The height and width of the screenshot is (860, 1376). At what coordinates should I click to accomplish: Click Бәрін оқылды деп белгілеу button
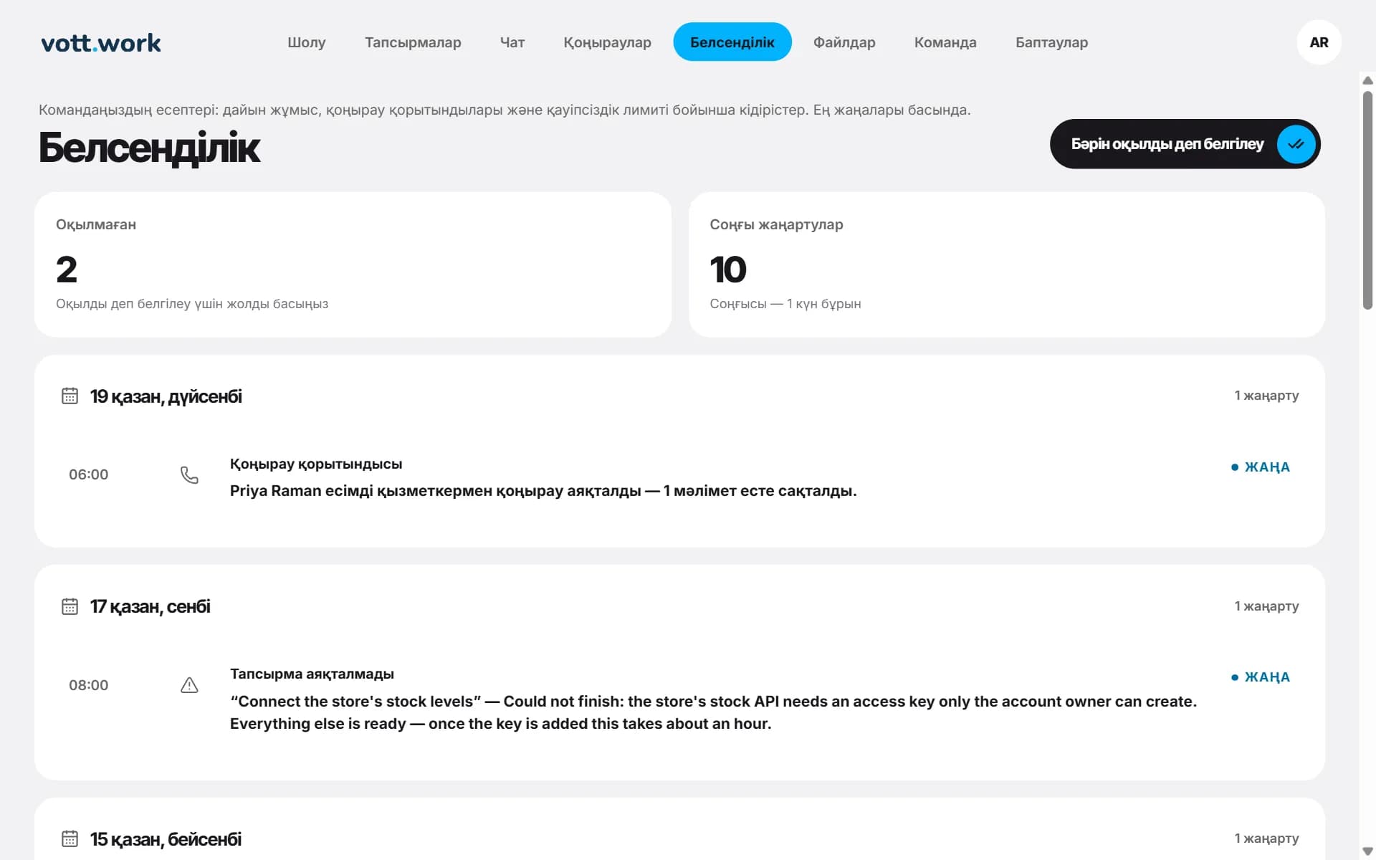(x=1185, y=144)
